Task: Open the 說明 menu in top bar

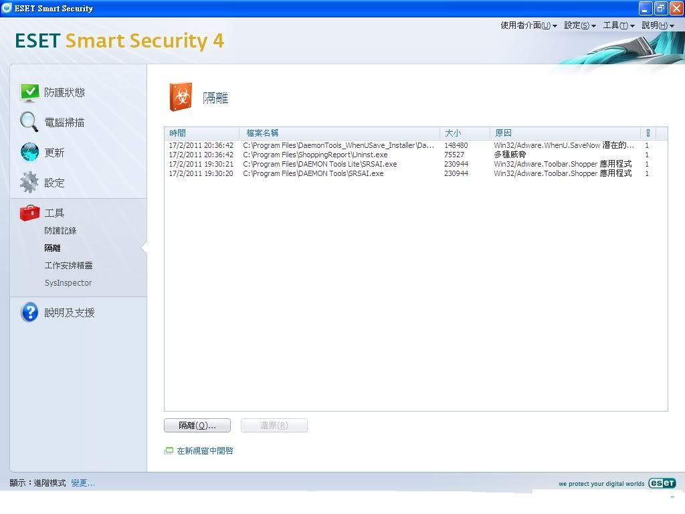Action: tap(658, 25)
